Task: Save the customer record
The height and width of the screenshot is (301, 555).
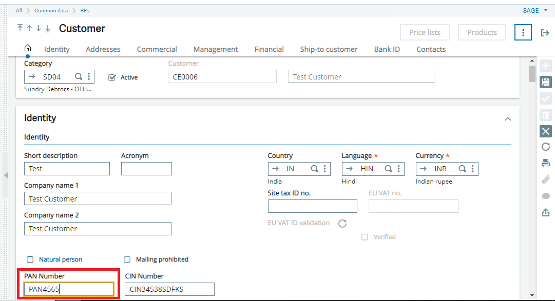Action: coord(545,82)
